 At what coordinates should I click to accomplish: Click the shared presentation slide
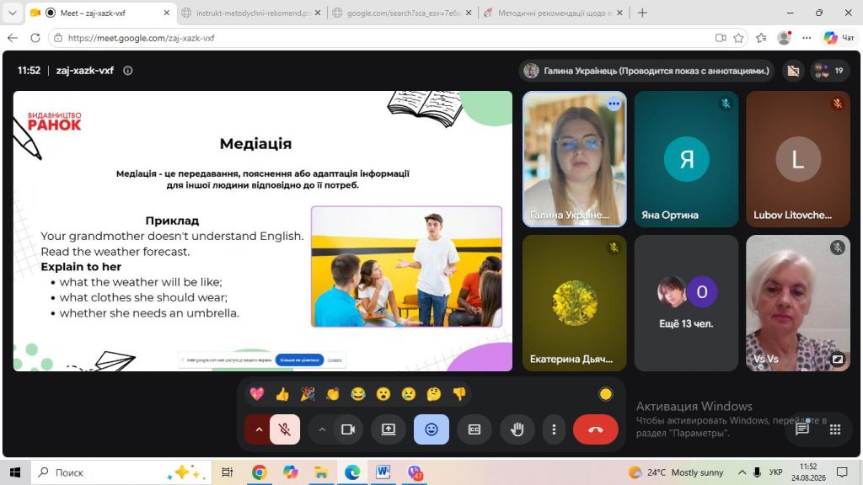pos(263,231)
